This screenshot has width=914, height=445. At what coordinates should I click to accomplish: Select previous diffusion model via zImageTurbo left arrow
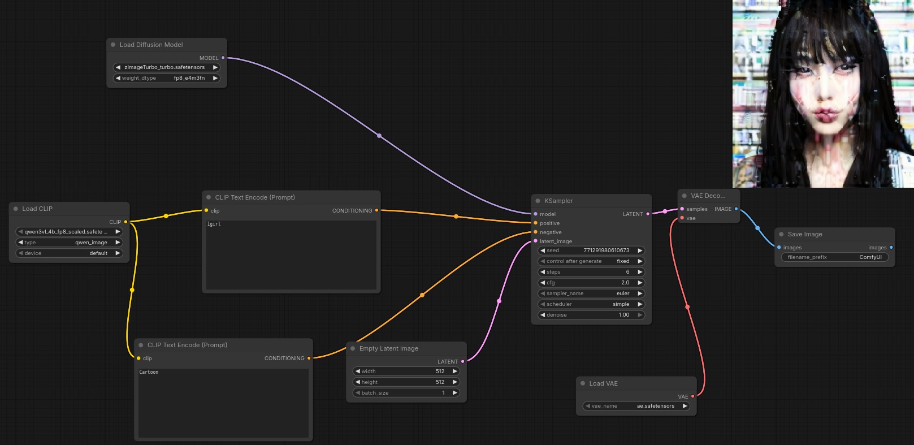pos(118,67)
